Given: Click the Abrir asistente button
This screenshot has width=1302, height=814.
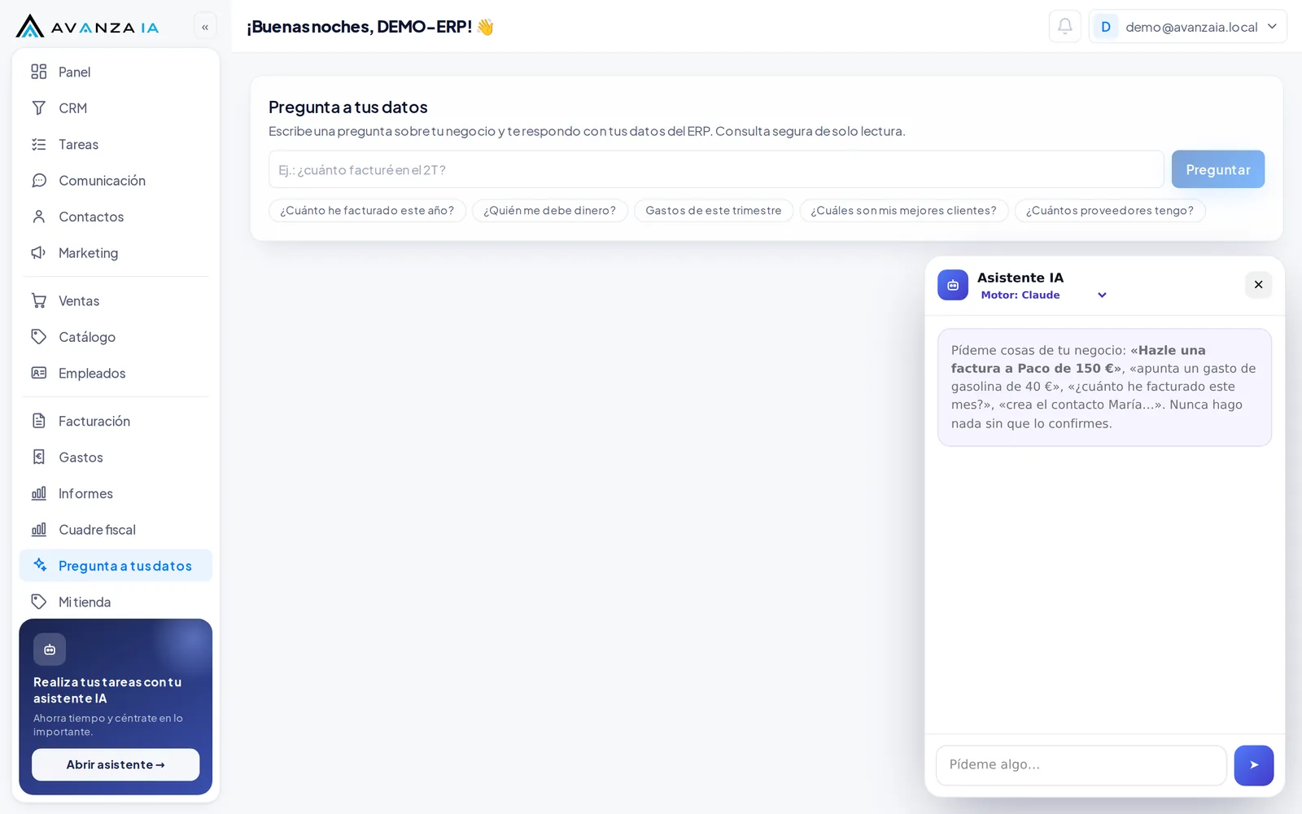Looking at the screenshot, I should [x=116, y=765].
